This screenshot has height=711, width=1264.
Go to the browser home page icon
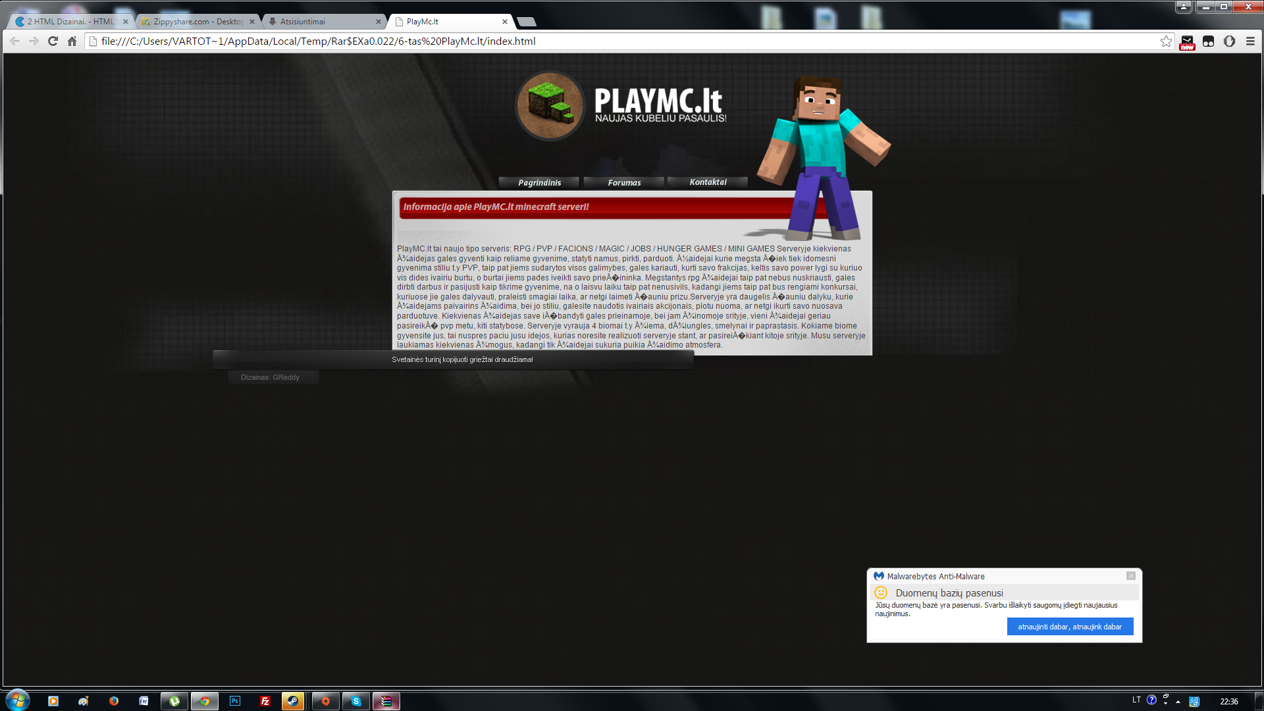coord(72,41)
